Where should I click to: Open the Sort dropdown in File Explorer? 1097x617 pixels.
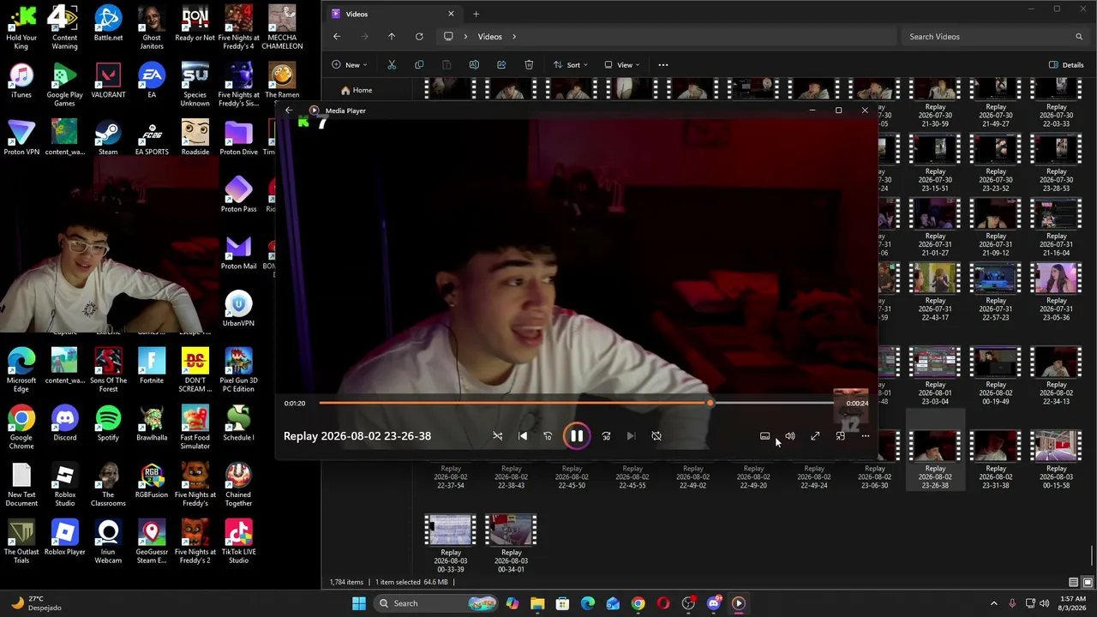(x=570, y=65)
